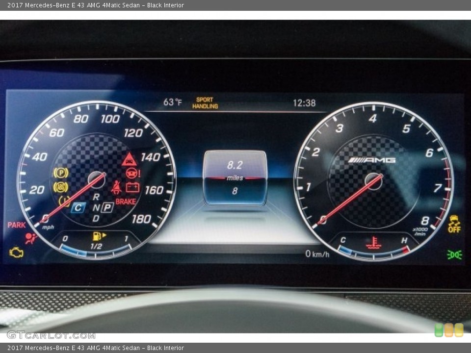Click the fuel level gauge bar
The width and height of the screenshot is (471, 353).
[96, 252]
